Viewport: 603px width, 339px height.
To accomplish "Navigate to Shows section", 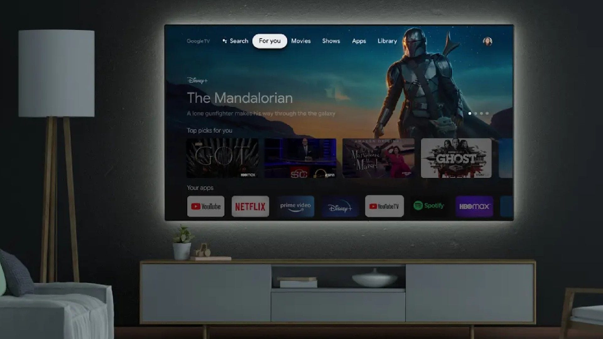I will point(331,41).
